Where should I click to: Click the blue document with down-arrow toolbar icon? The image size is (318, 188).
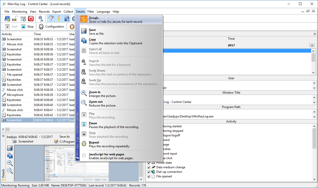[x=67, y=18]
